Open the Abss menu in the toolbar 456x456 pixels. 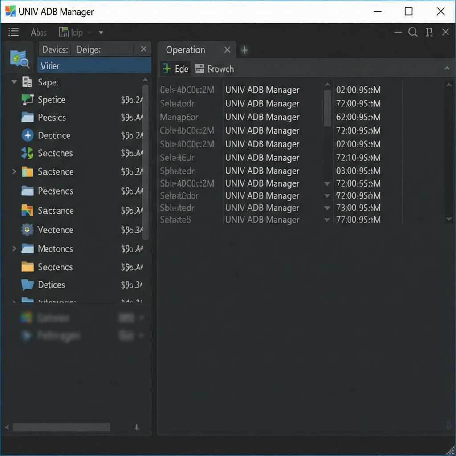click(x=39, y=32)
